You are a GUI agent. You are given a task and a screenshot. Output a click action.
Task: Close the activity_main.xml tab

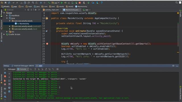pyautogui.click(x=60, y=10)
